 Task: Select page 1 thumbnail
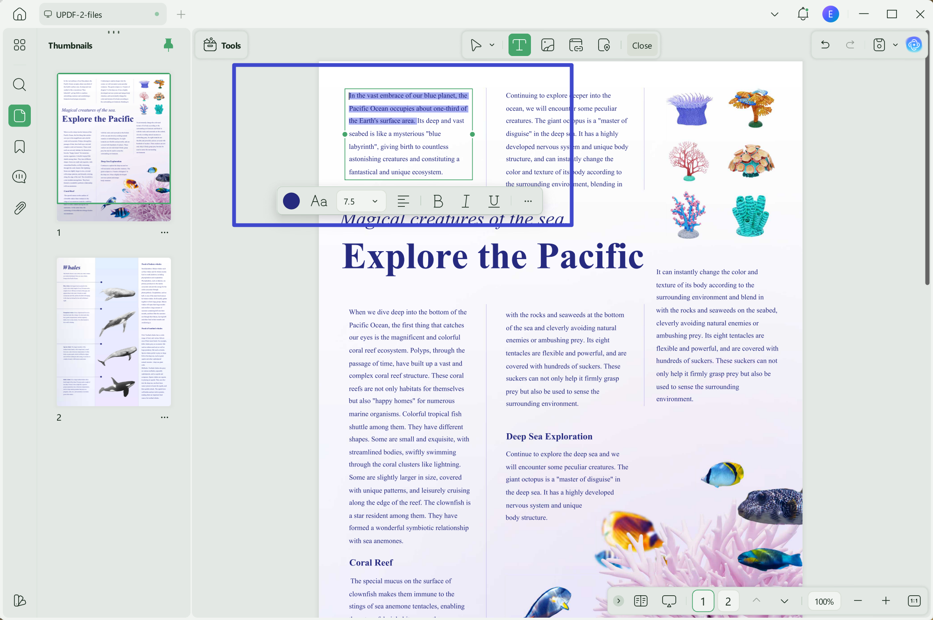114,147
